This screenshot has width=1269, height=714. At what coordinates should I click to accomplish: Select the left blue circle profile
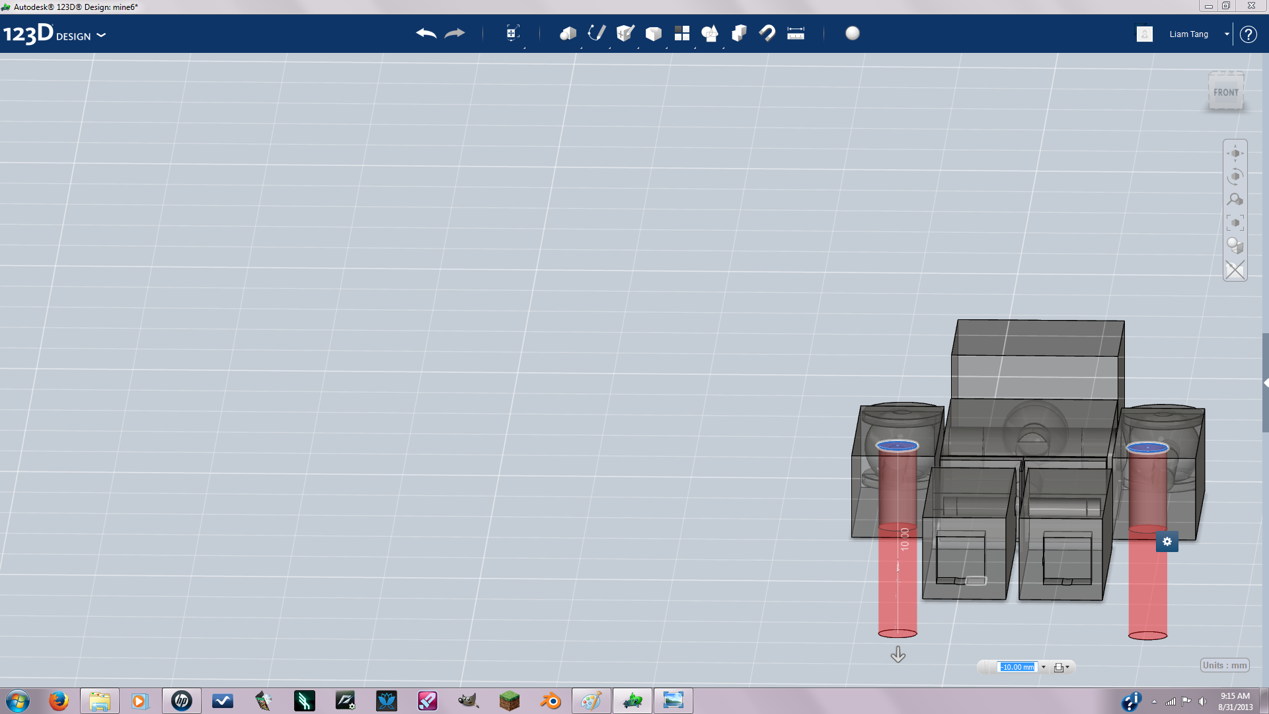(x=897, y=446)
